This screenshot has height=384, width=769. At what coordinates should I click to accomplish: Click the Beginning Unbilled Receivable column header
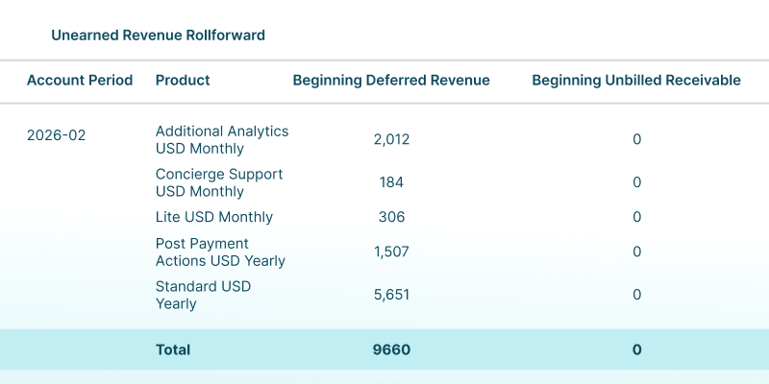(636, 81)
